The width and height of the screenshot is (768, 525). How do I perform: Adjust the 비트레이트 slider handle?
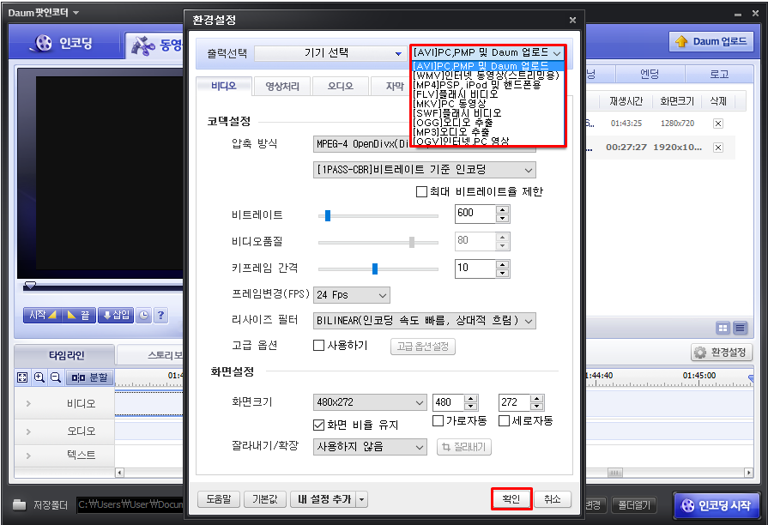(328, 215)
